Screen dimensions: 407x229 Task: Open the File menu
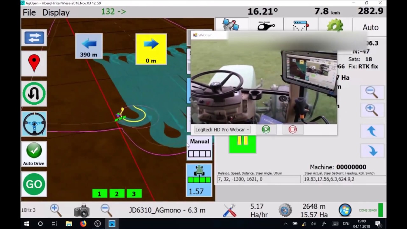pyautogui.click(x=29, y=12)
